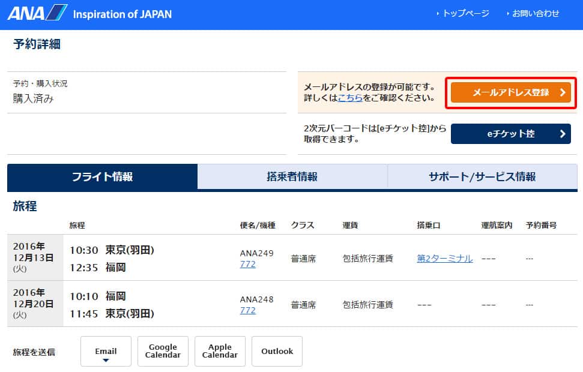The width and height of the screenshot is (583, 372).
Task: Click the Inspiration of JAPAN tagline
Action: click(x=122, y=14)
